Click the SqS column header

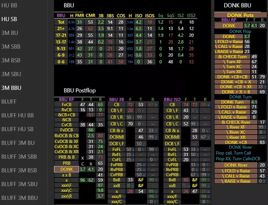(x=171, y=16)
